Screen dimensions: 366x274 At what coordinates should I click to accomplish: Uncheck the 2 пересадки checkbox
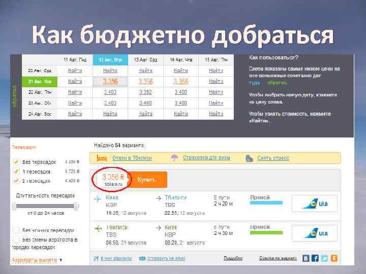(x=16, y=181)
